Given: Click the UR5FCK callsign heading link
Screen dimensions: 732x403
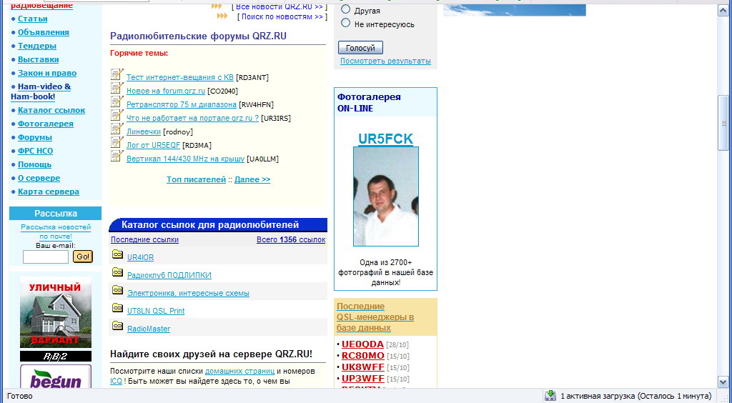Looking at the screenshot, I should pos(385,139).
